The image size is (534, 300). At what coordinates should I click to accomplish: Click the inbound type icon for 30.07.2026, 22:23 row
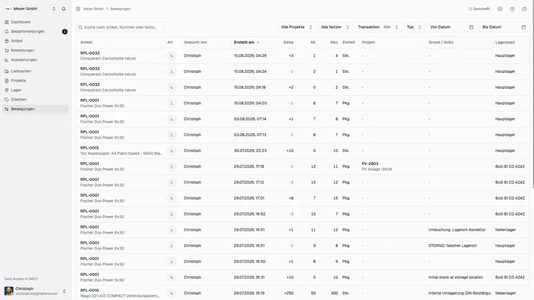(172, 151)
